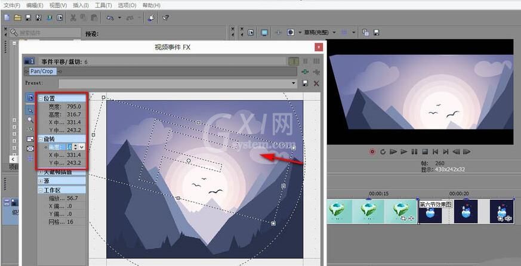Pause playback in preview transport
521x266 pixels.
pyautogui.click(x=414, y=151)
